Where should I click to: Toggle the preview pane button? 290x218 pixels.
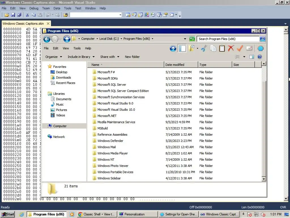coord(252,57)
